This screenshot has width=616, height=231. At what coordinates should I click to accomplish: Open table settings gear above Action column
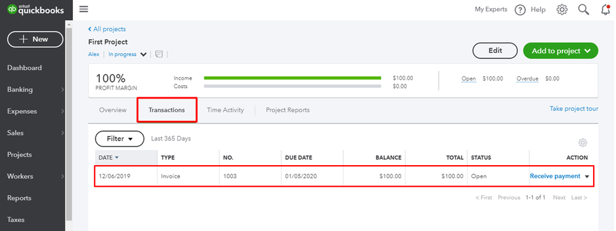click(583, 143)
